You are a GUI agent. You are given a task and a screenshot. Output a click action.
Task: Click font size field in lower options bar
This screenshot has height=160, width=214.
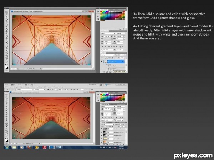point(53,90)
